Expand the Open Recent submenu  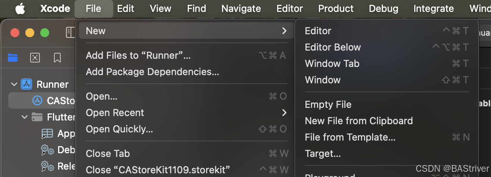pyautogui.click(x=284, y=113)
